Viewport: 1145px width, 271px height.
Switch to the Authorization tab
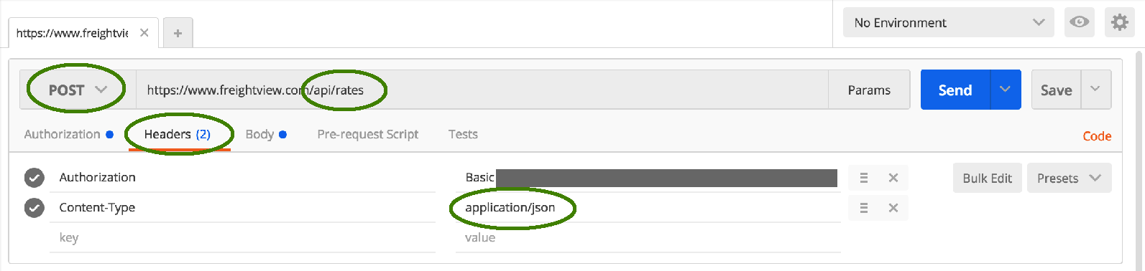68,134
